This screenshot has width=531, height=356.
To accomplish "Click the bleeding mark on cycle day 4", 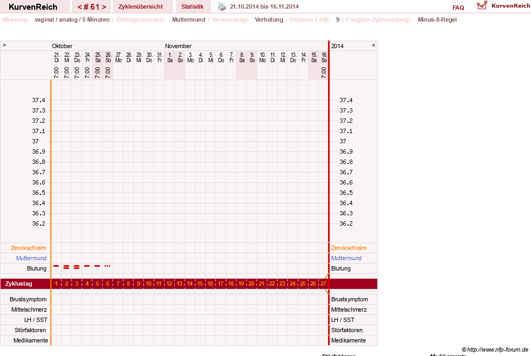I will tap(87, 266).
